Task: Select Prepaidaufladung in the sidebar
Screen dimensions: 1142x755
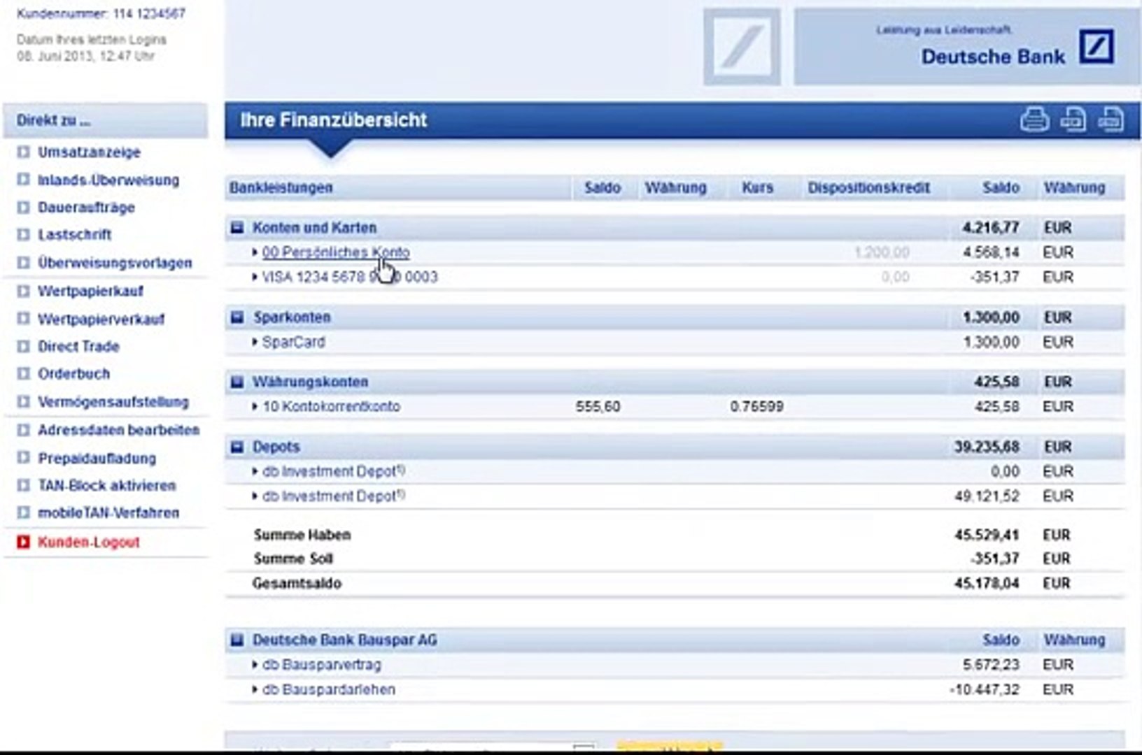Action: pyautogui.click(x=97, y=458)
